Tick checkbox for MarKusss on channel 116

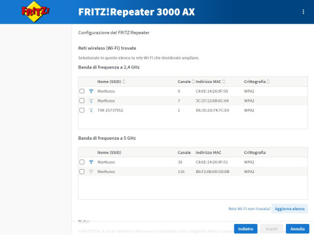[x=82, y=172]
